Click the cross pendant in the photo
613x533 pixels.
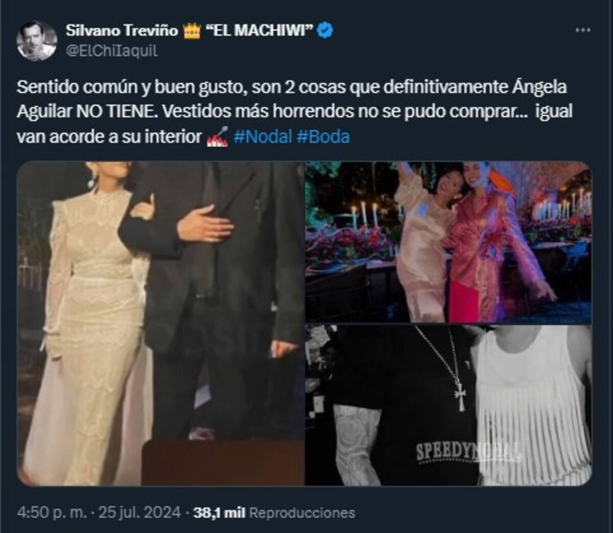[460, 397]
